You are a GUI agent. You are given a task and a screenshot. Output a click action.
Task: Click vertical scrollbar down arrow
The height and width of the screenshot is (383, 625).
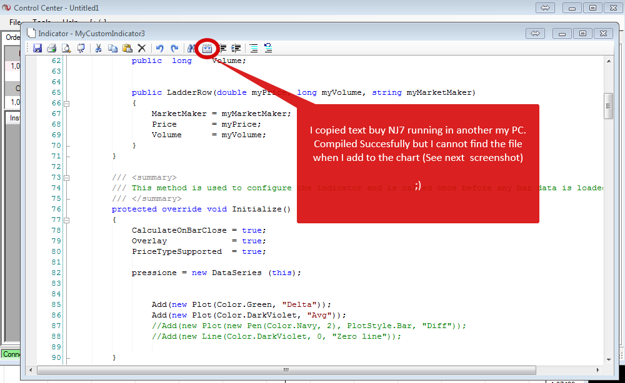(609, 359)
